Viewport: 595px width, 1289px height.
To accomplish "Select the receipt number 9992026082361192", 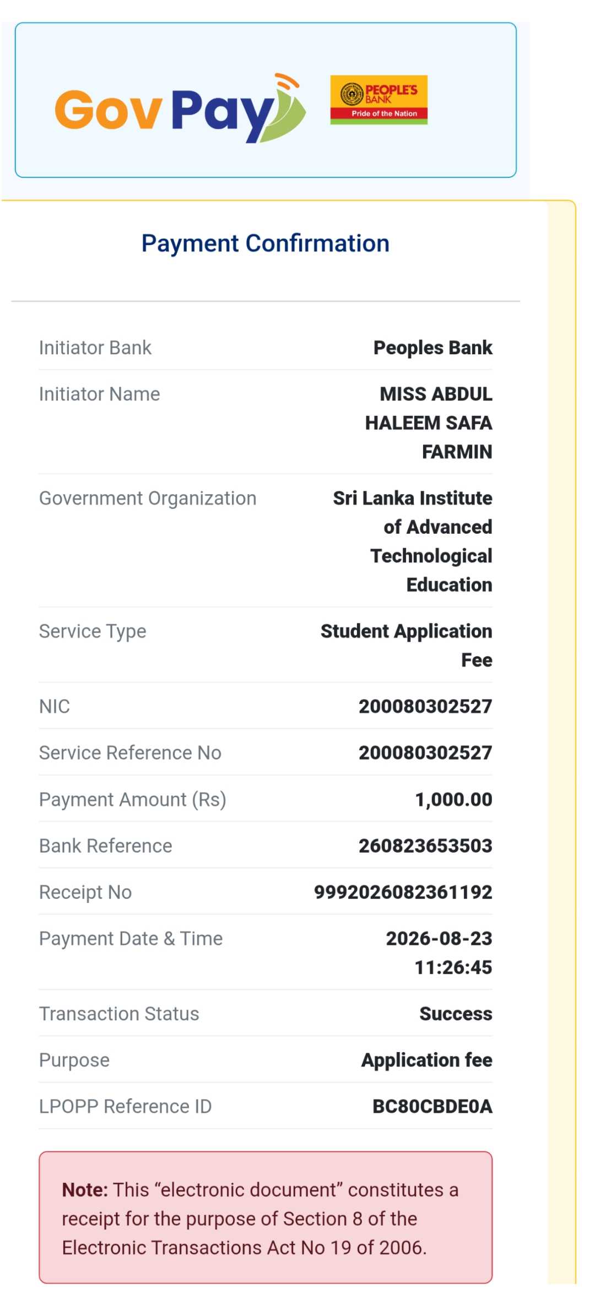I will tap(403, 892).
